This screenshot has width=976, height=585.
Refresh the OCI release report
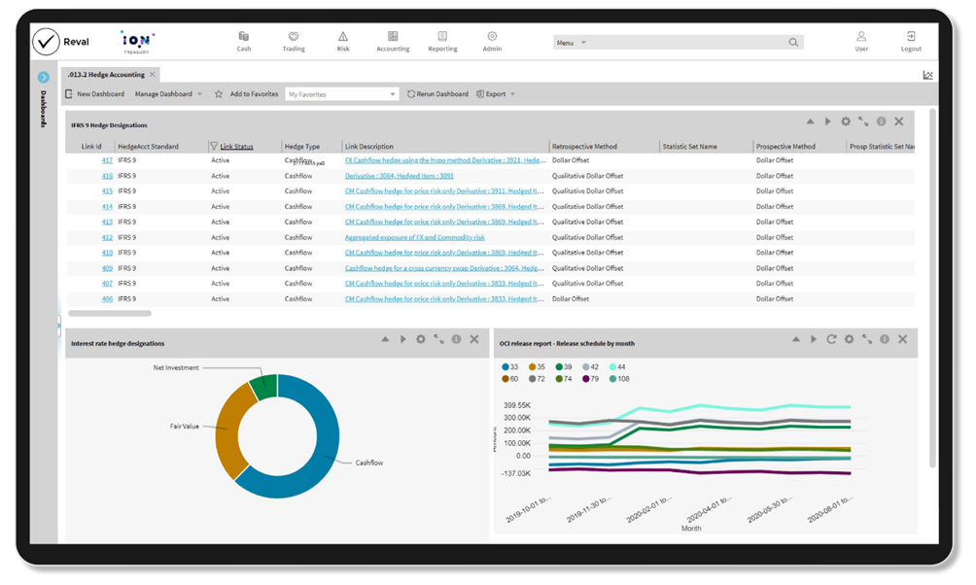click(833, 340)
